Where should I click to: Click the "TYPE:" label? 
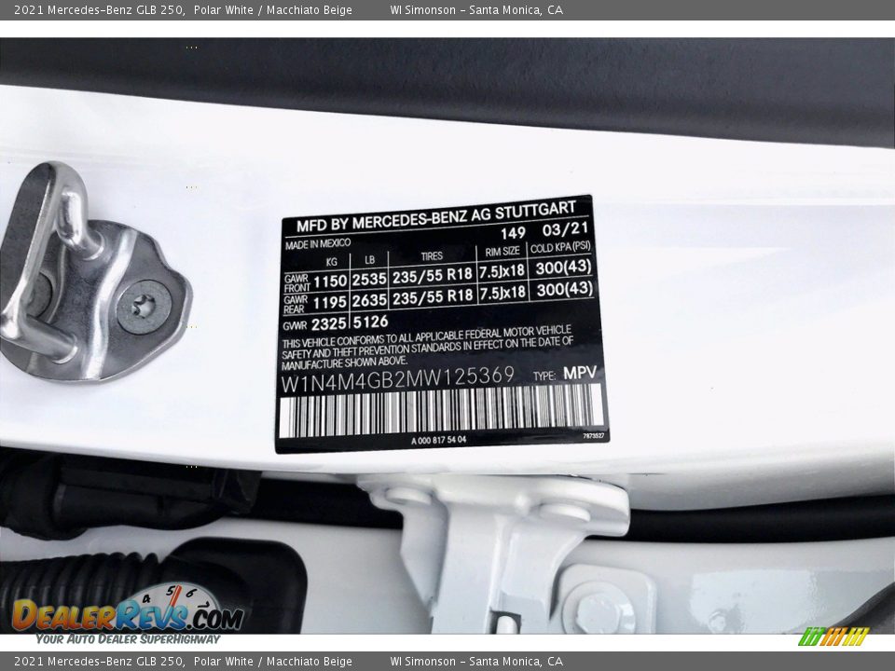point(544,376)
